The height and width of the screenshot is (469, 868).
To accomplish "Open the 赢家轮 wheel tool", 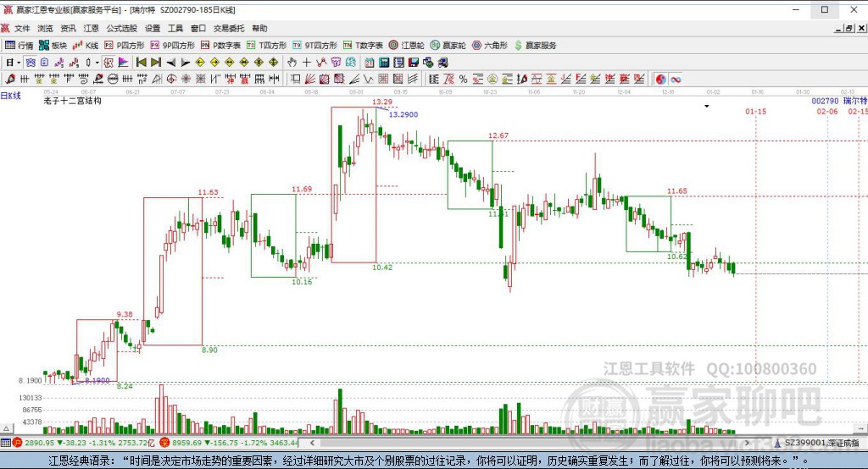I will [448, 46].
